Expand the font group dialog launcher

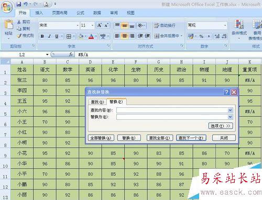(108, 46)
